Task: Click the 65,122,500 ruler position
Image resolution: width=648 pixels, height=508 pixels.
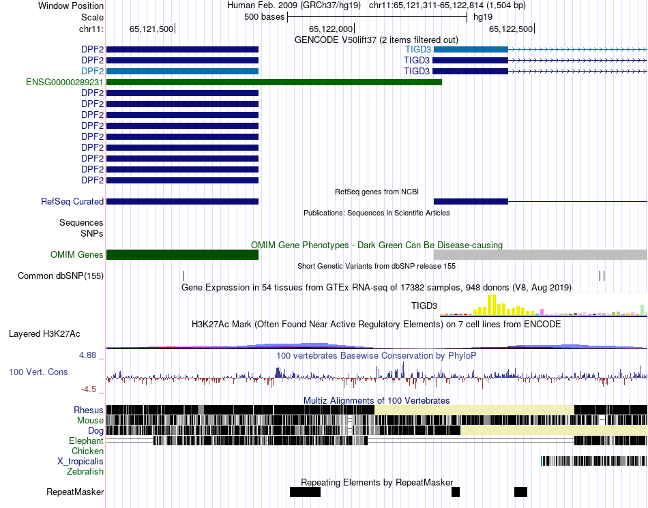Action: pyautogui.click(x=511, y=29)
